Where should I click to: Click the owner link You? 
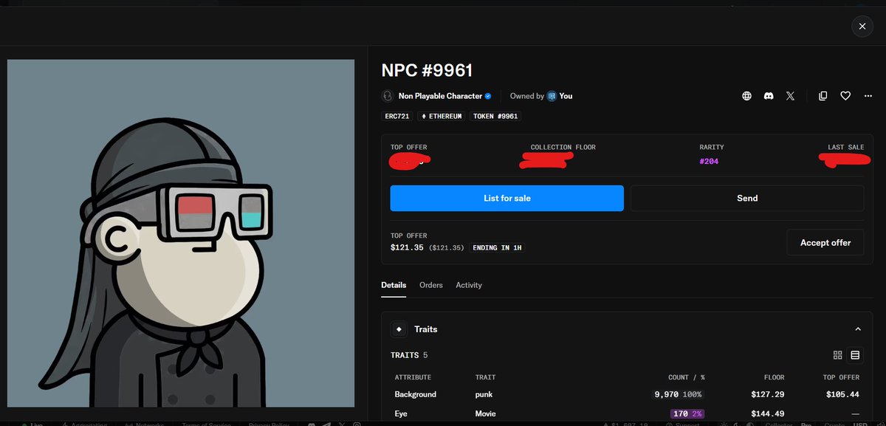pyautogui.click(x=566, y=96)
